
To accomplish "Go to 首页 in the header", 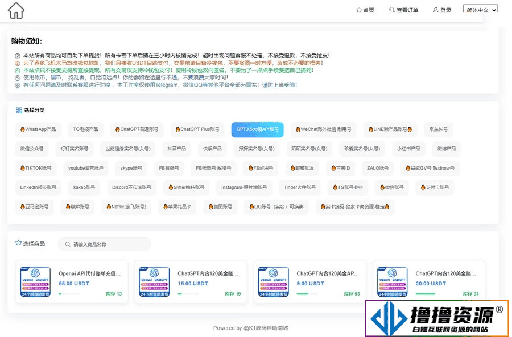I will click(x=365, y=10).
